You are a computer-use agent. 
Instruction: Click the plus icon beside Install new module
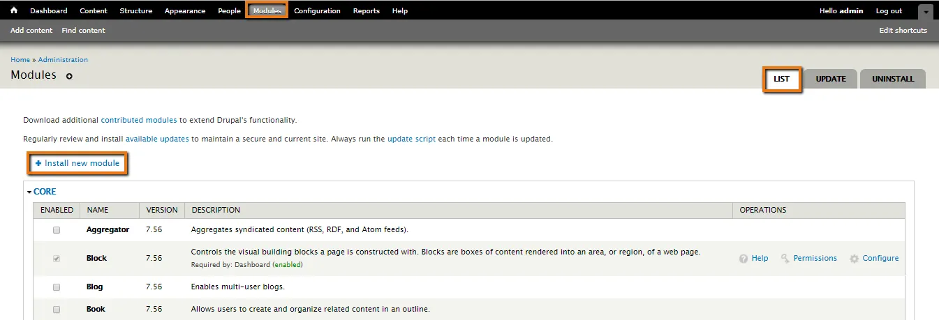tap(38, 163)
